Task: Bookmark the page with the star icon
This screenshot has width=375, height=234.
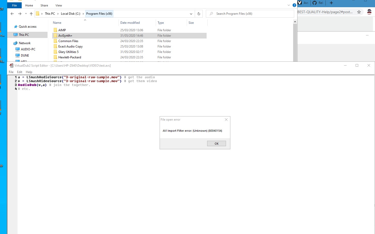Action: 359,12
